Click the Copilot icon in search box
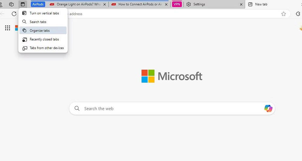Image resolution: width=302 pixels, height=161 pixels. click(268, 108)
